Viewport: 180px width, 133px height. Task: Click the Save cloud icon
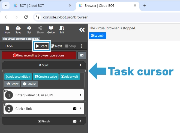point(18,30)
